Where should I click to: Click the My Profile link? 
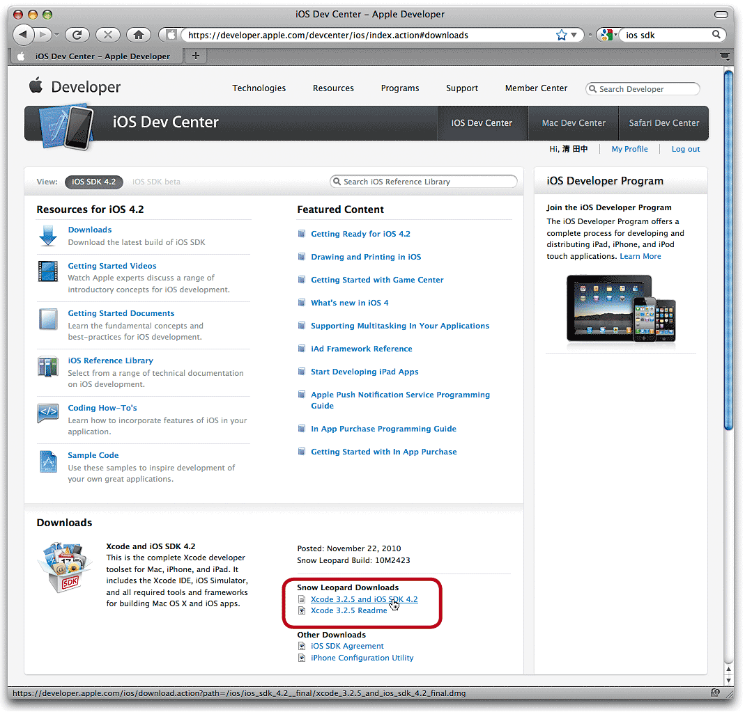(x=629, y=149)
